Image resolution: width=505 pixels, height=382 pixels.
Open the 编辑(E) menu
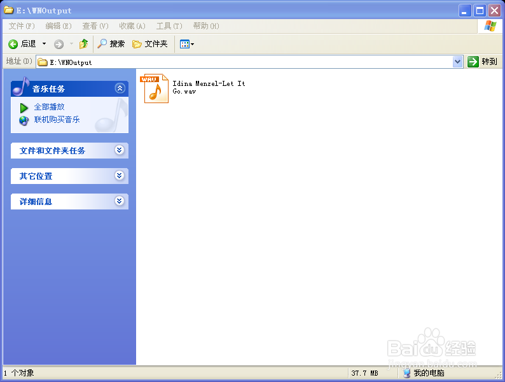tap(59, 26)
